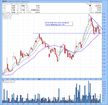Image resolution: width=108 pixels, height=105 pixels.
Task: Click the date Thursday 16-Jun-2011
Action: (93, 4)
